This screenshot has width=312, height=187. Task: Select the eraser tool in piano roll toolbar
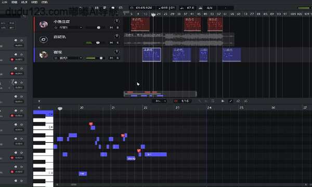pyautogui.click(x=238, y=101)
